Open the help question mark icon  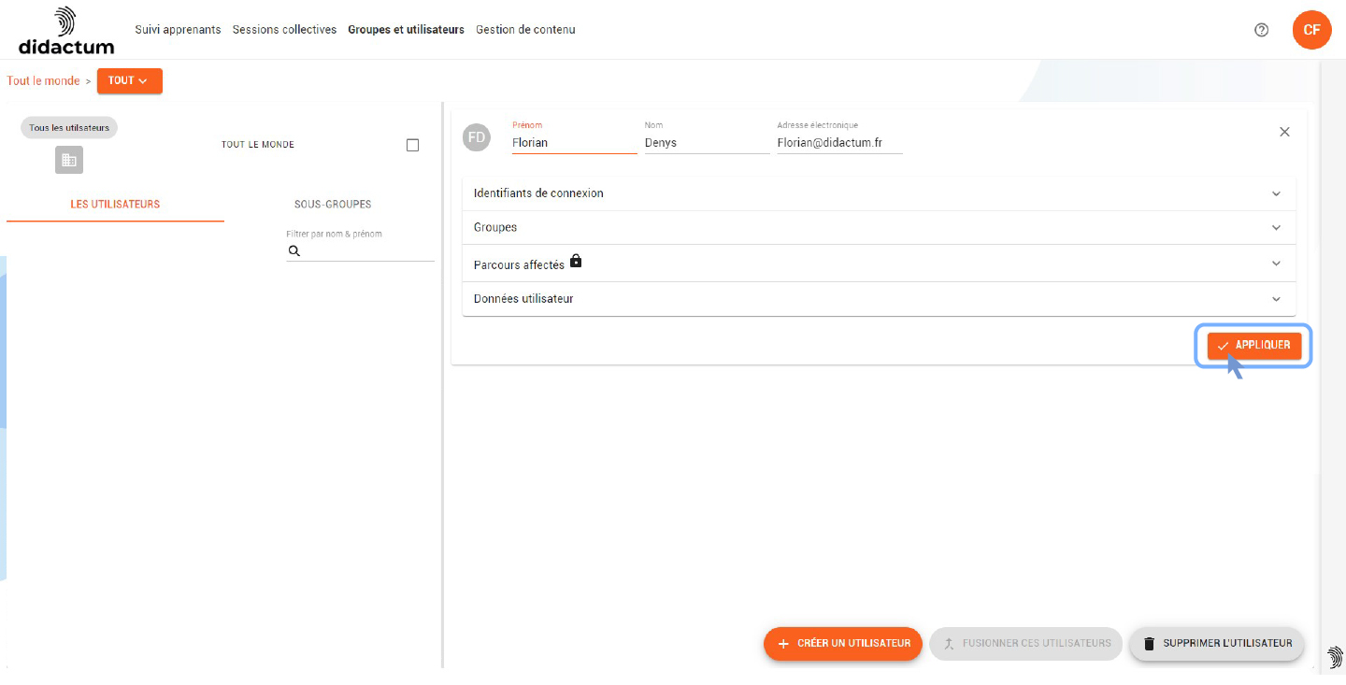click(x=1262, y=30)
